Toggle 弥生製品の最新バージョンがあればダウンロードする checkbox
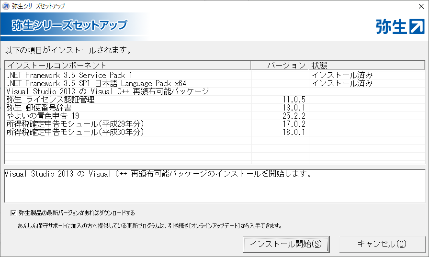The width and height of the screenshot is (429, 257). tap(13, 212)
